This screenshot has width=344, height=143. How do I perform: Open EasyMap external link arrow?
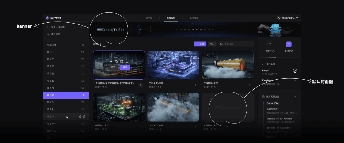(x=295, y=81)
